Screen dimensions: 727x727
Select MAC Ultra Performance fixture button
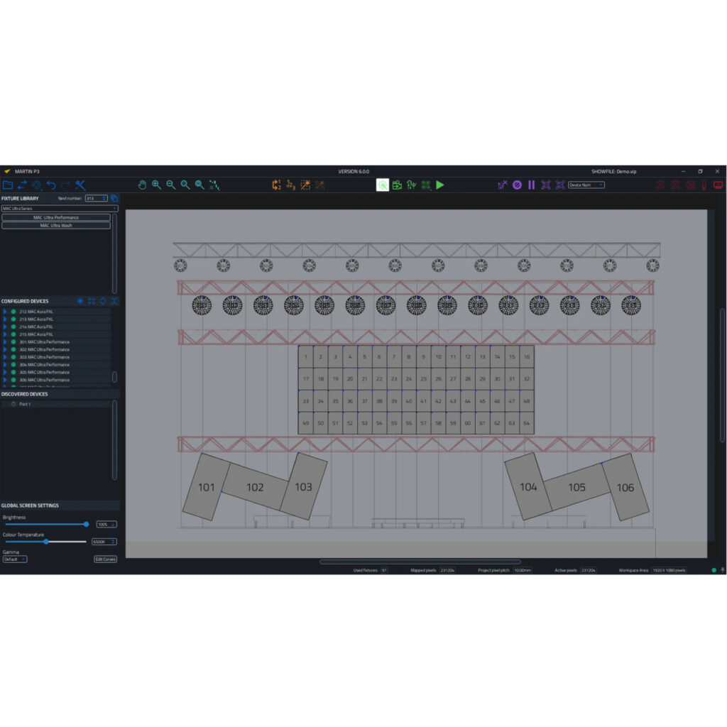56,217
